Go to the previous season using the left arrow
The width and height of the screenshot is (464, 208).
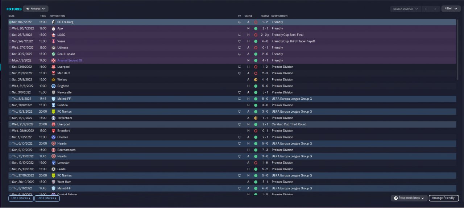tap(426, 9)
